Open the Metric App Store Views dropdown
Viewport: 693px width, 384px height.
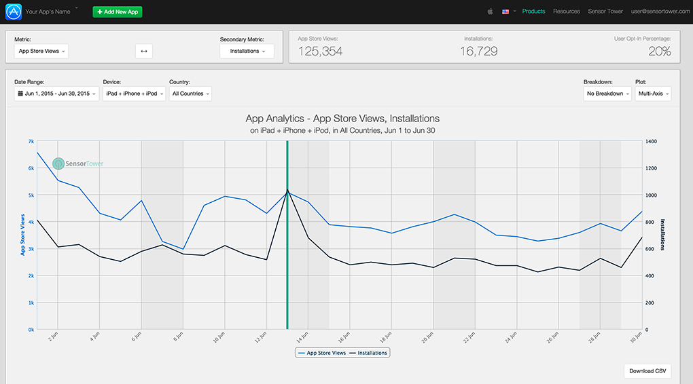41,51
